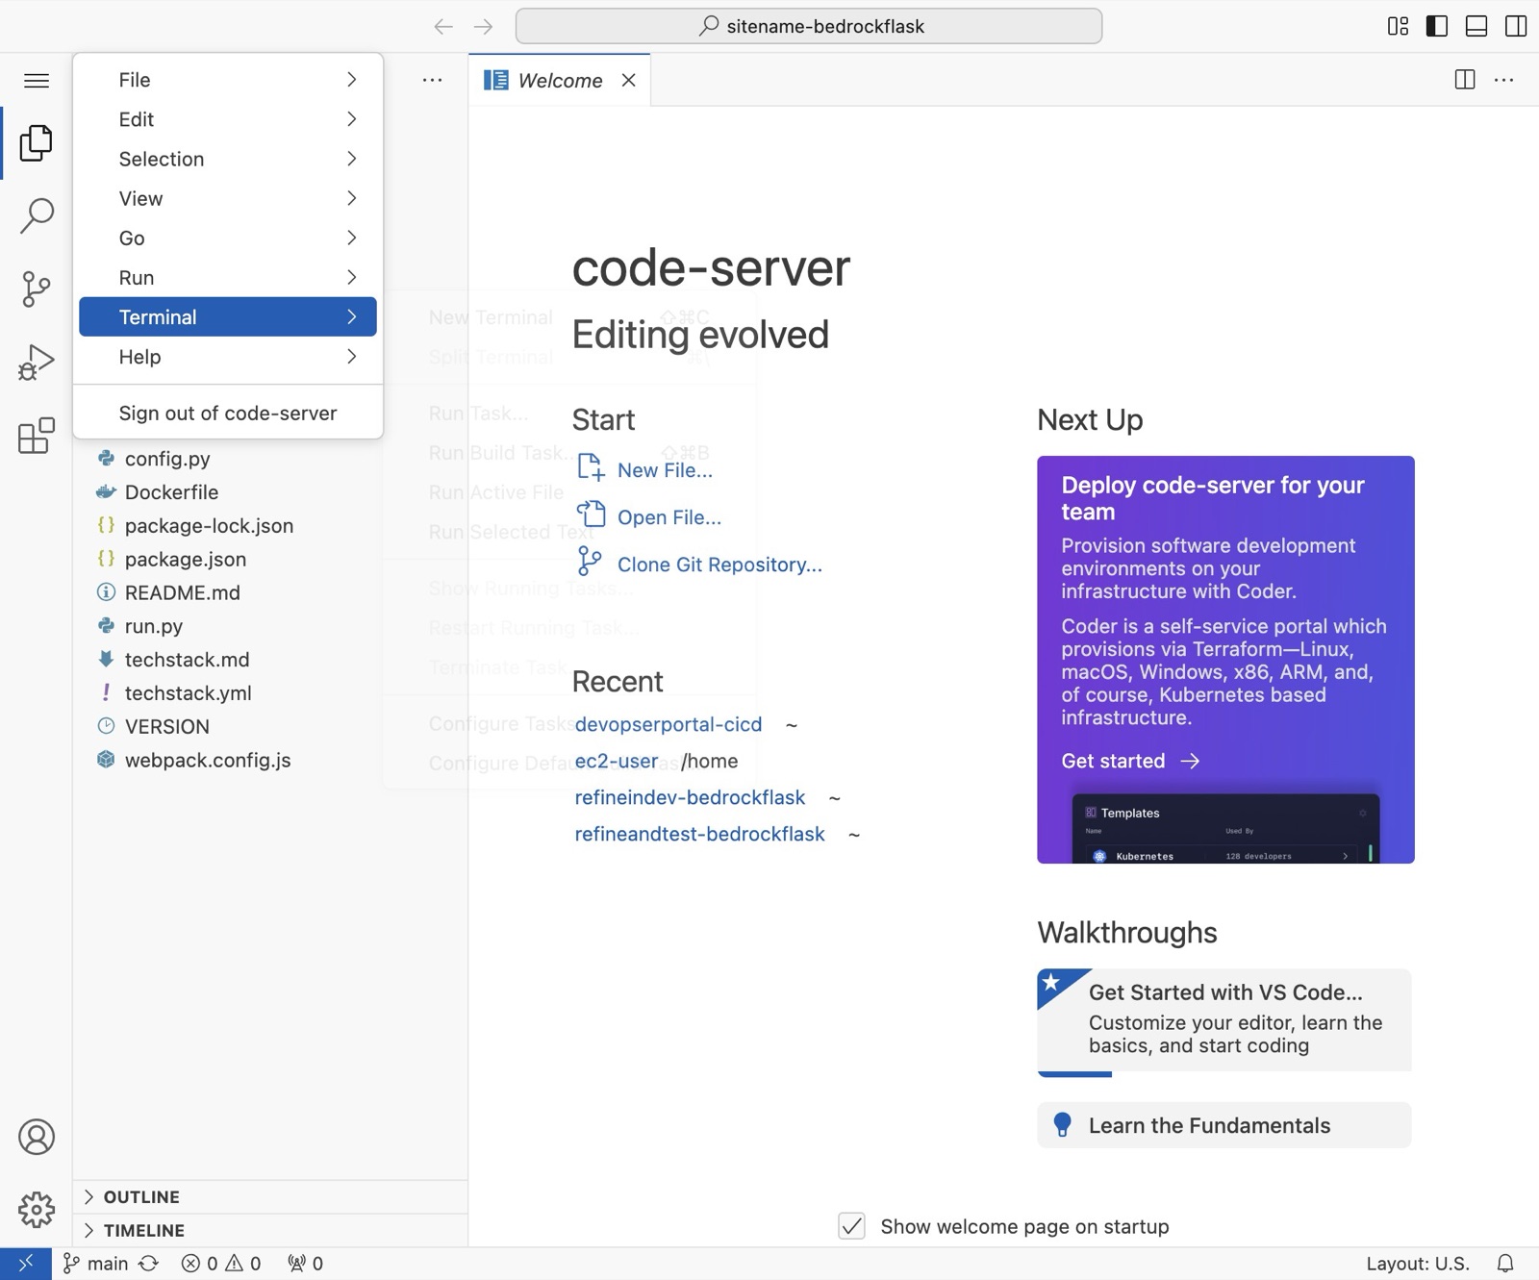Open the Run menu

[x=228, y=277]
